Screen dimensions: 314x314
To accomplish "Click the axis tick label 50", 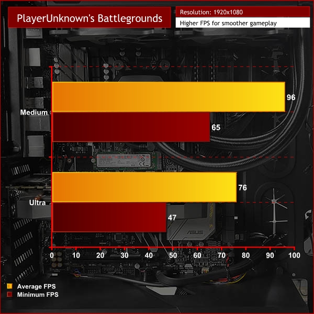I will 173,255.
